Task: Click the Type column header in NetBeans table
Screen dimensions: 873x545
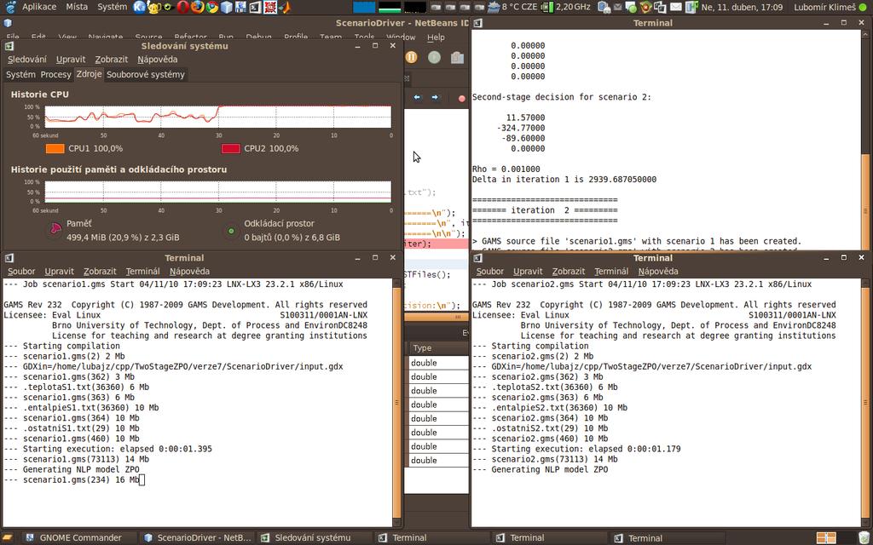Action: click(x=439, y=348)
